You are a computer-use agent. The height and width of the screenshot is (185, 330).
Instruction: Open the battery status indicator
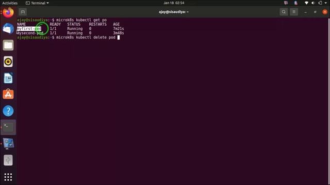[320, 3]
